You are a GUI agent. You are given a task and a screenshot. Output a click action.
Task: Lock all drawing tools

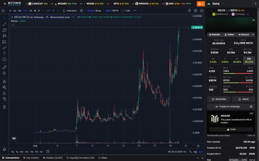5,93
